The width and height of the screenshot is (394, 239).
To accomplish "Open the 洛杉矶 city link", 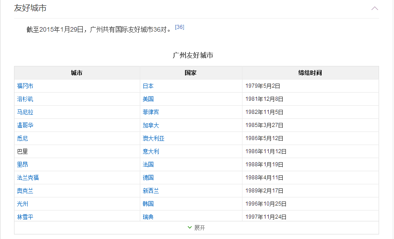I will coord(25,99).
